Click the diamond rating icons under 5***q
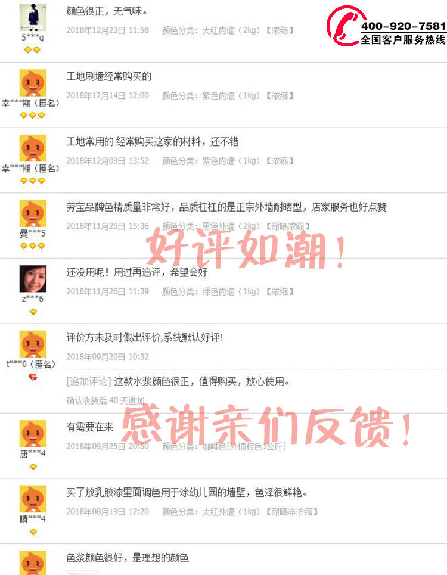This screenshot has width=447, height=575. pos(33,50)
